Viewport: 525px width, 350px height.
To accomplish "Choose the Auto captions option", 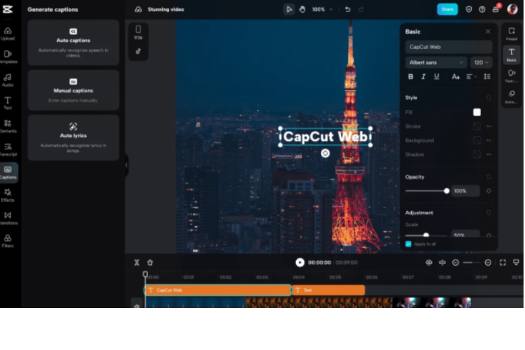I will (73, 42).
